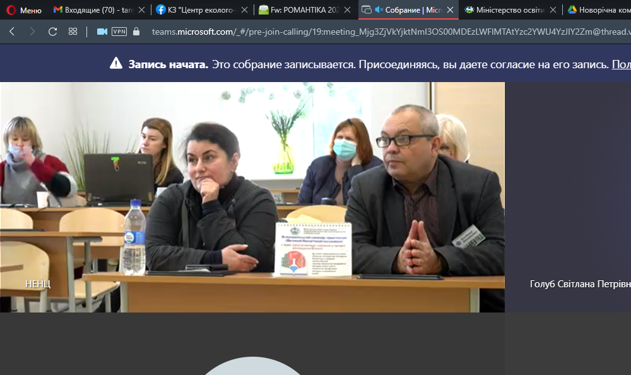Click the Opera logo icon

(11, 9)
